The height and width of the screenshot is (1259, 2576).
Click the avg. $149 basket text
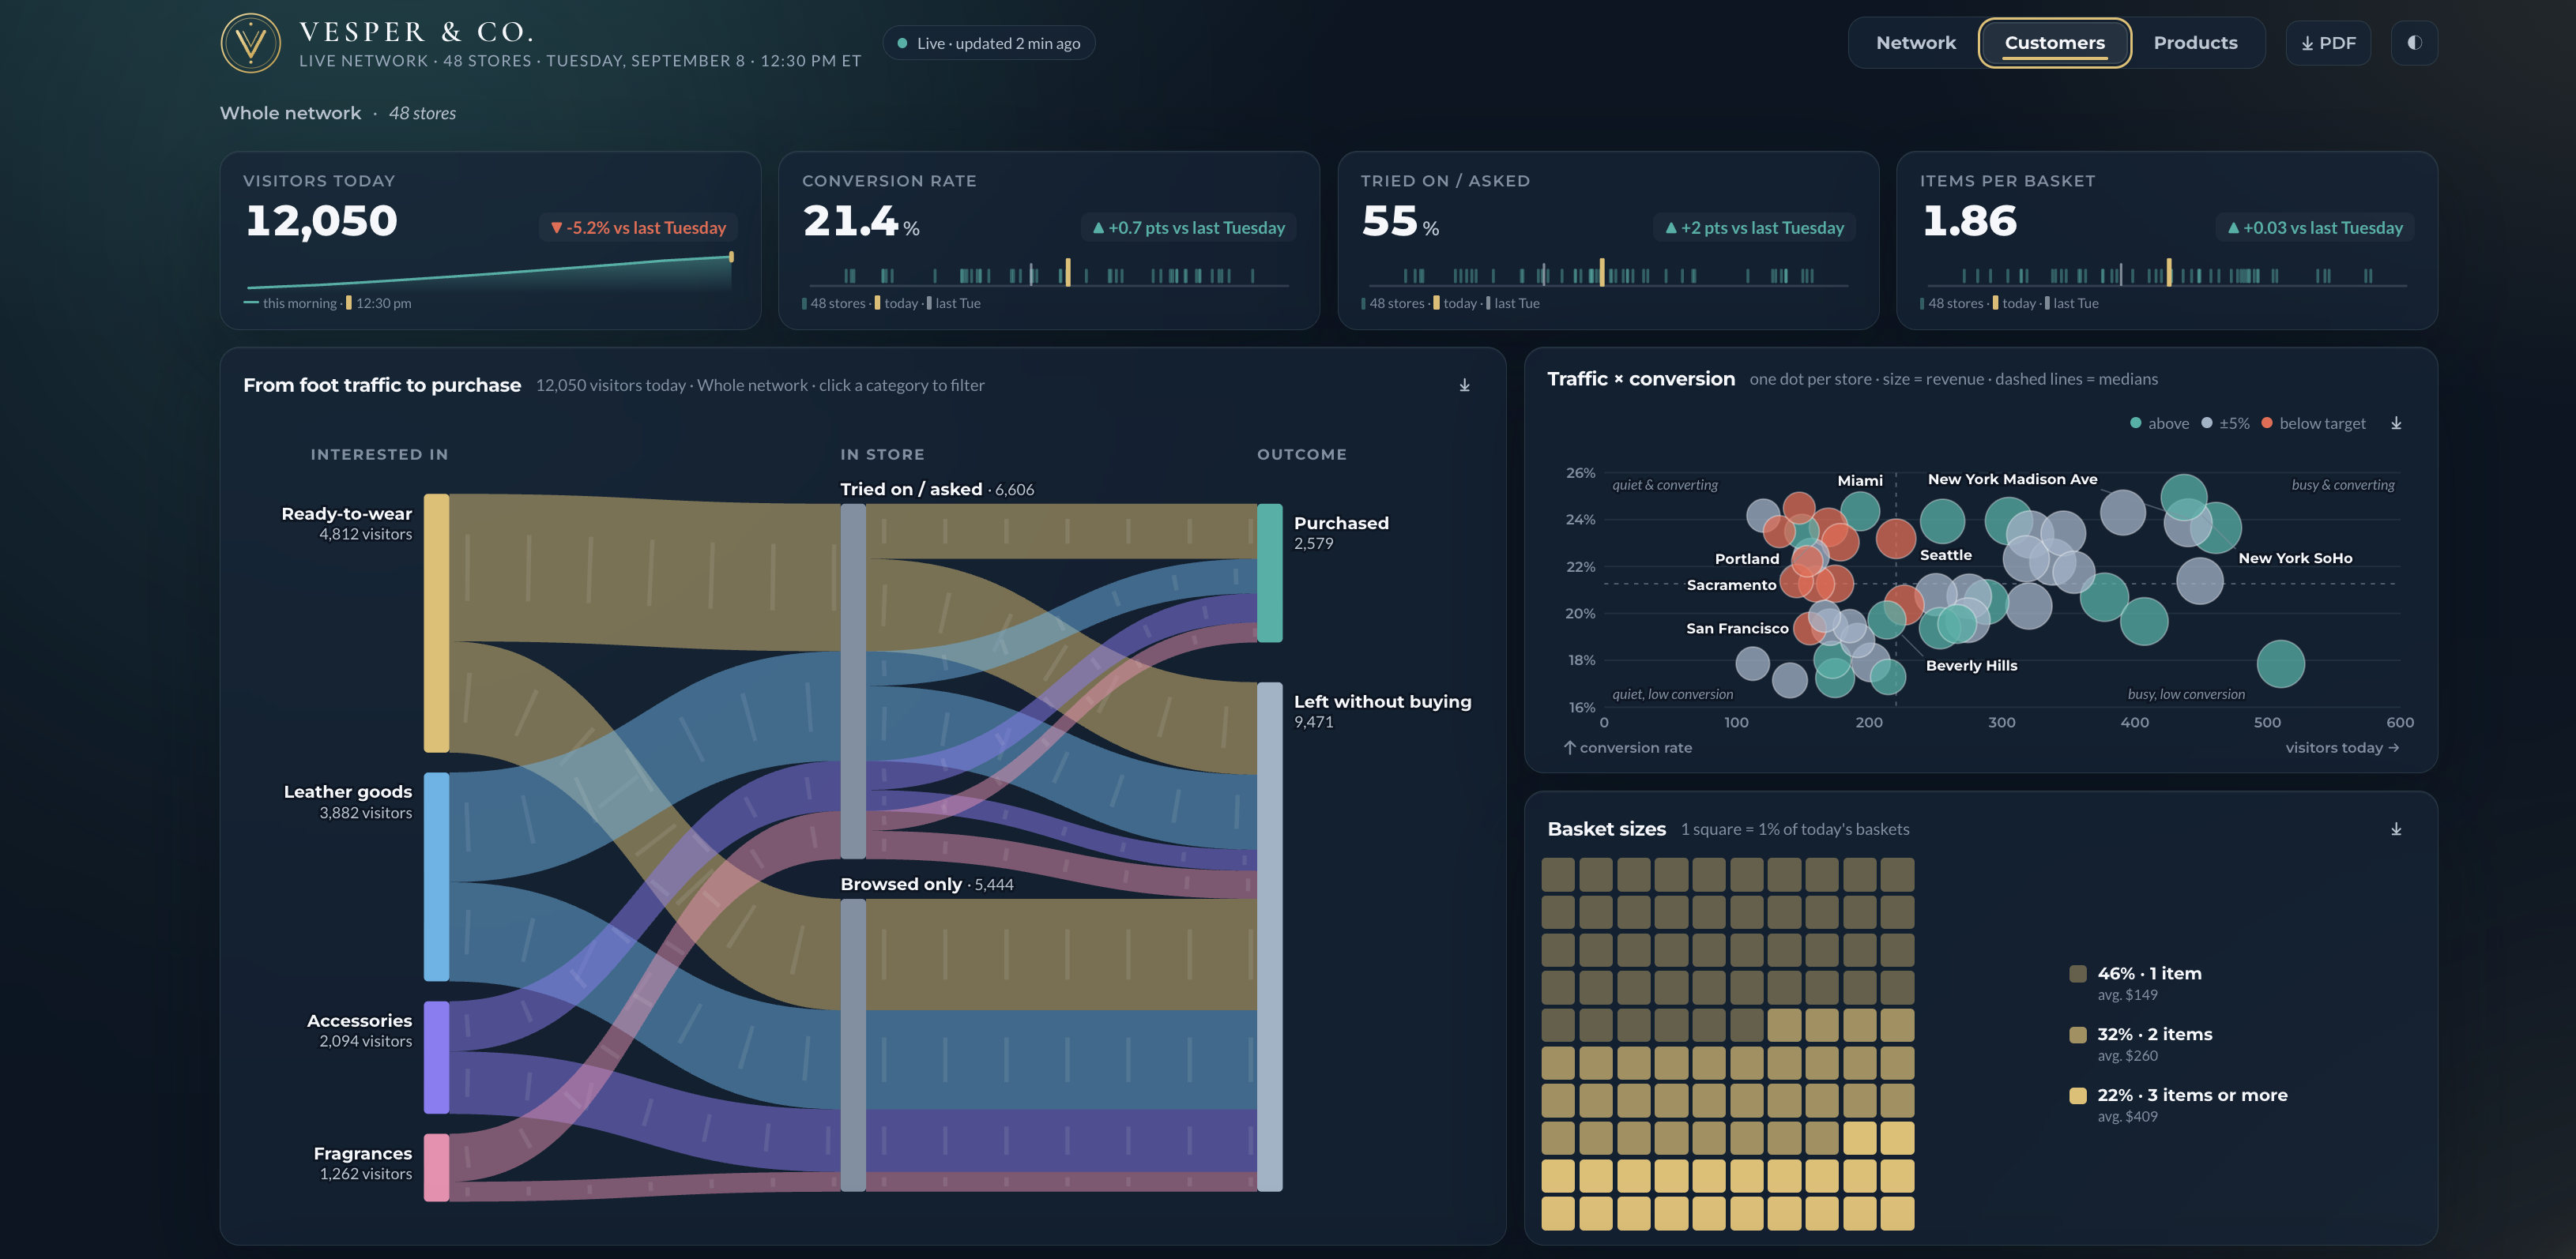tap(2127, 995)
